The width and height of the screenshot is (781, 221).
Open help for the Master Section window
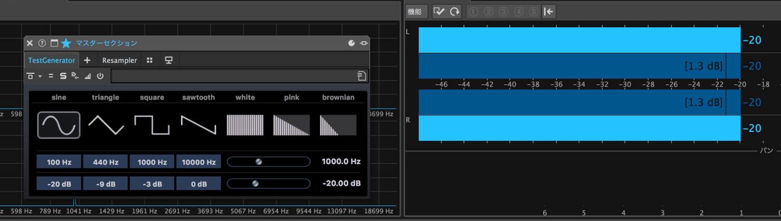coord(42,43)
